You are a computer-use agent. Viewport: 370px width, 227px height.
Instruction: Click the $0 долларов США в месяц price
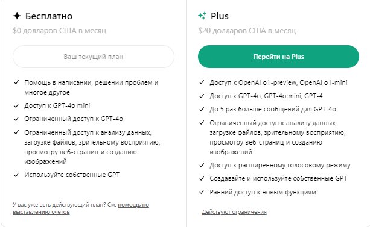[60, 31]
